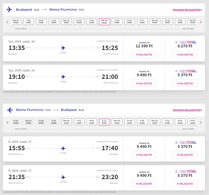Click the plane icon on 21:35 flight

[x=63, y=177]
